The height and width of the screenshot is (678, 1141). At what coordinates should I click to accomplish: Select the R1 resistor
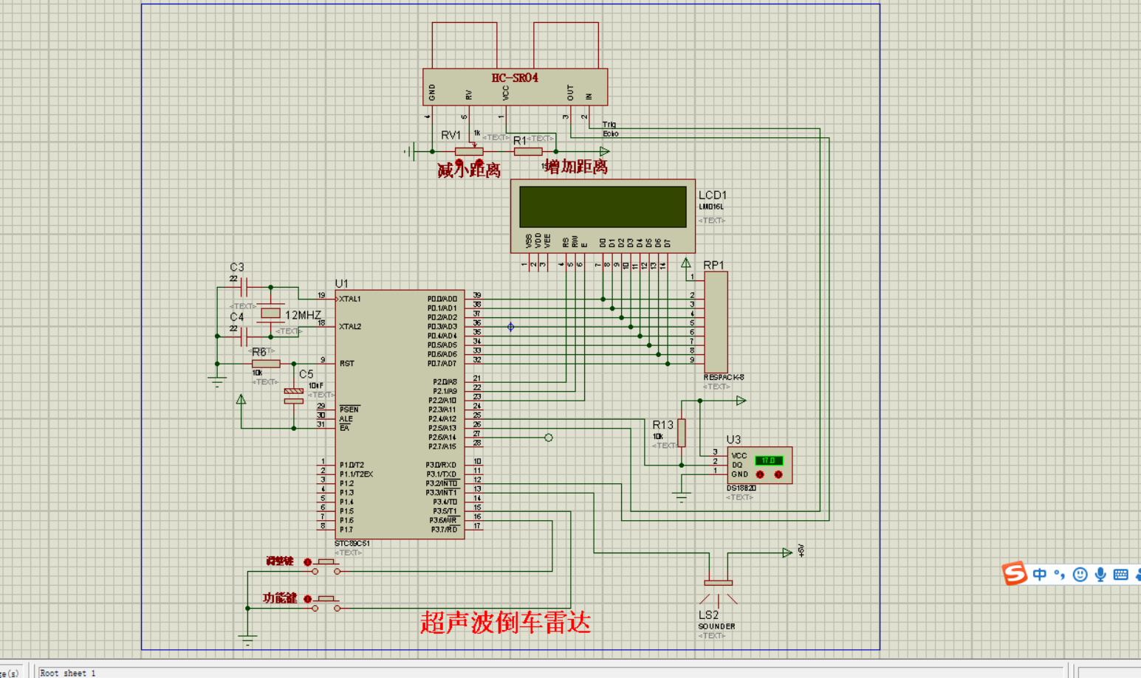[528, 151]
